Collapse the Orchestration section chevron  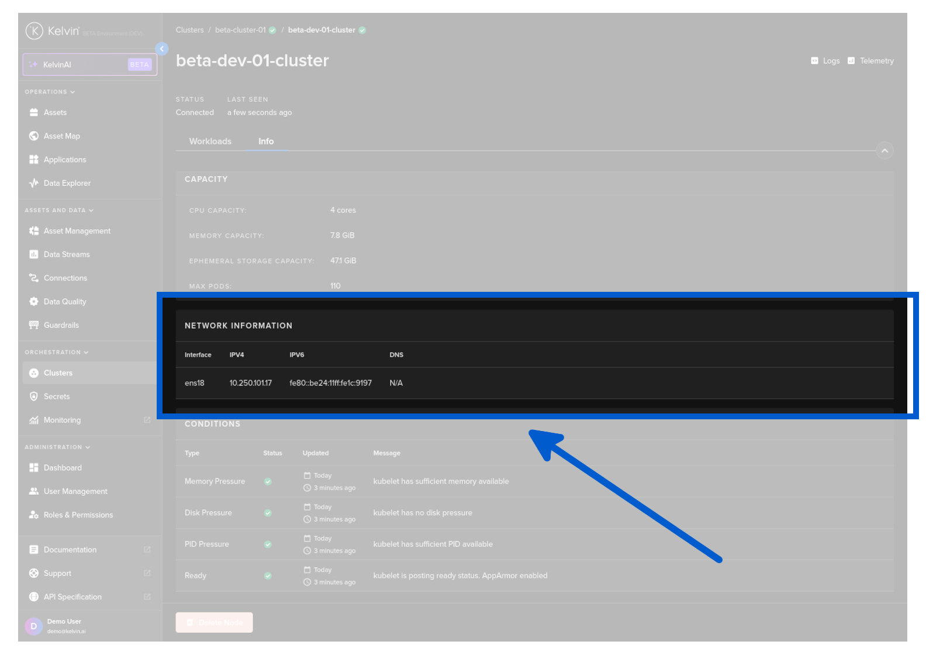pyautogui.click(x=86, y=352)
